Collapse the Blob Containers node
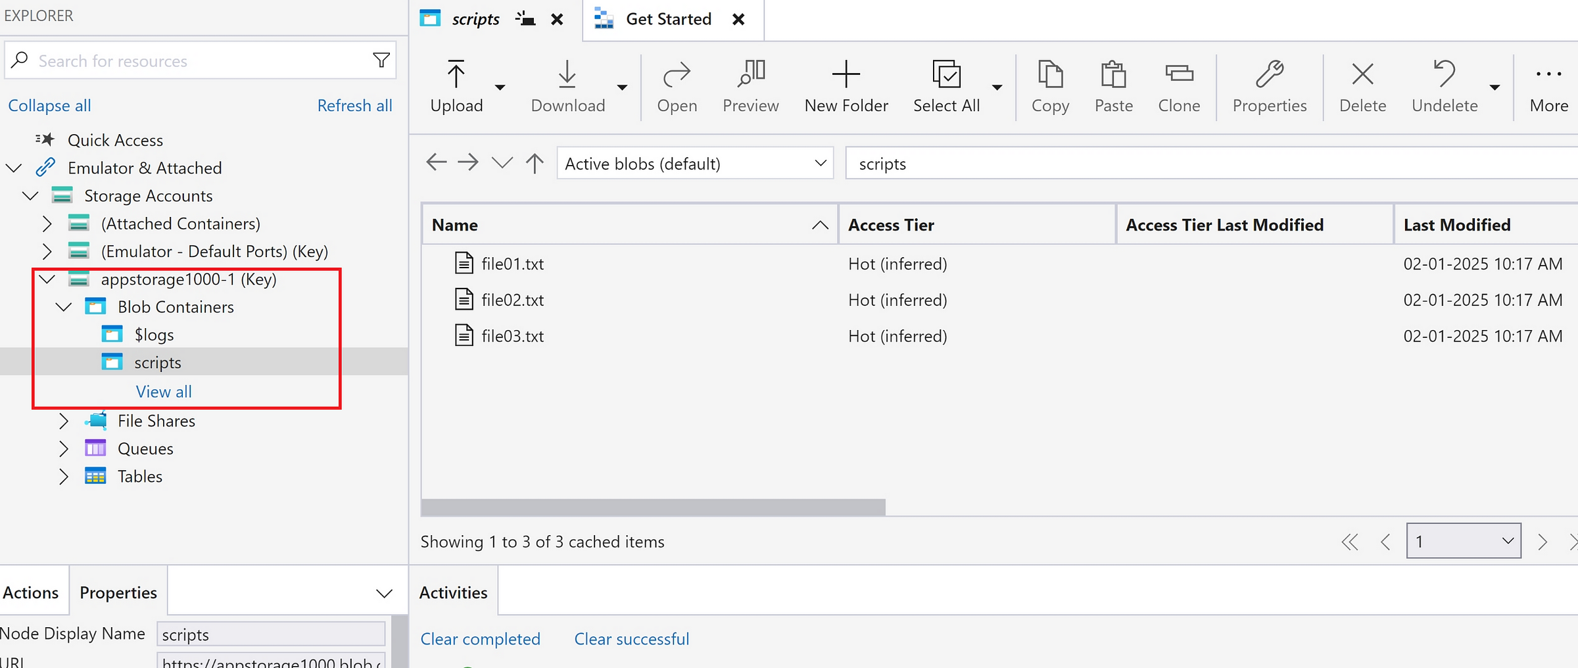Image resolution: width=1578 pixels, height=668 pixels. coord(64,306)
